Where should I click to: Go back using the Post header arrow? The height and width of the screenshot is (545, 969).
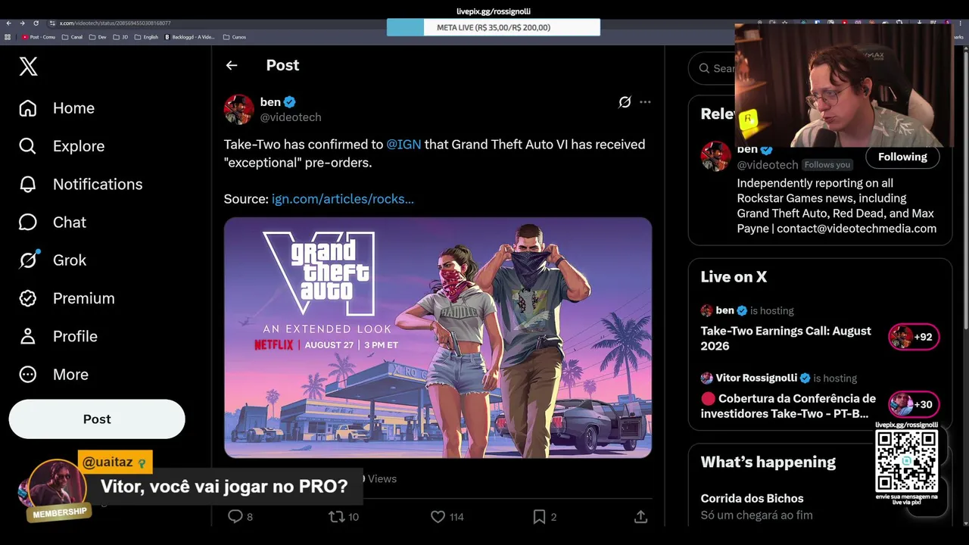coord(232,65)
